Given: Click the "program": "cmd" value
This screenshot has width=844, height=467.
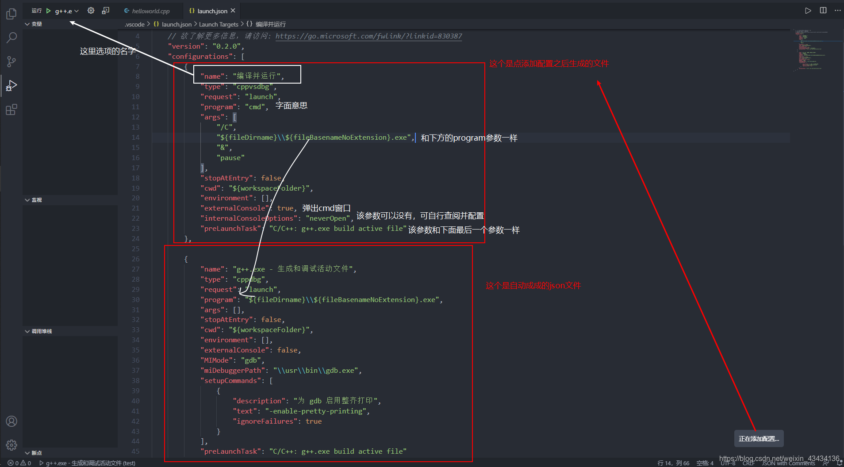Looking at the screenshot, I should click(x=255, y=107).
